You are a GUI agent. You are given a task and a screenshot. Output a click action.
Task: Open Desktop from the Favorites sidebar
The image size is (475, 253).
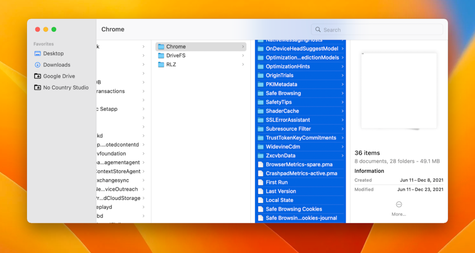click(x=53, y=54)
